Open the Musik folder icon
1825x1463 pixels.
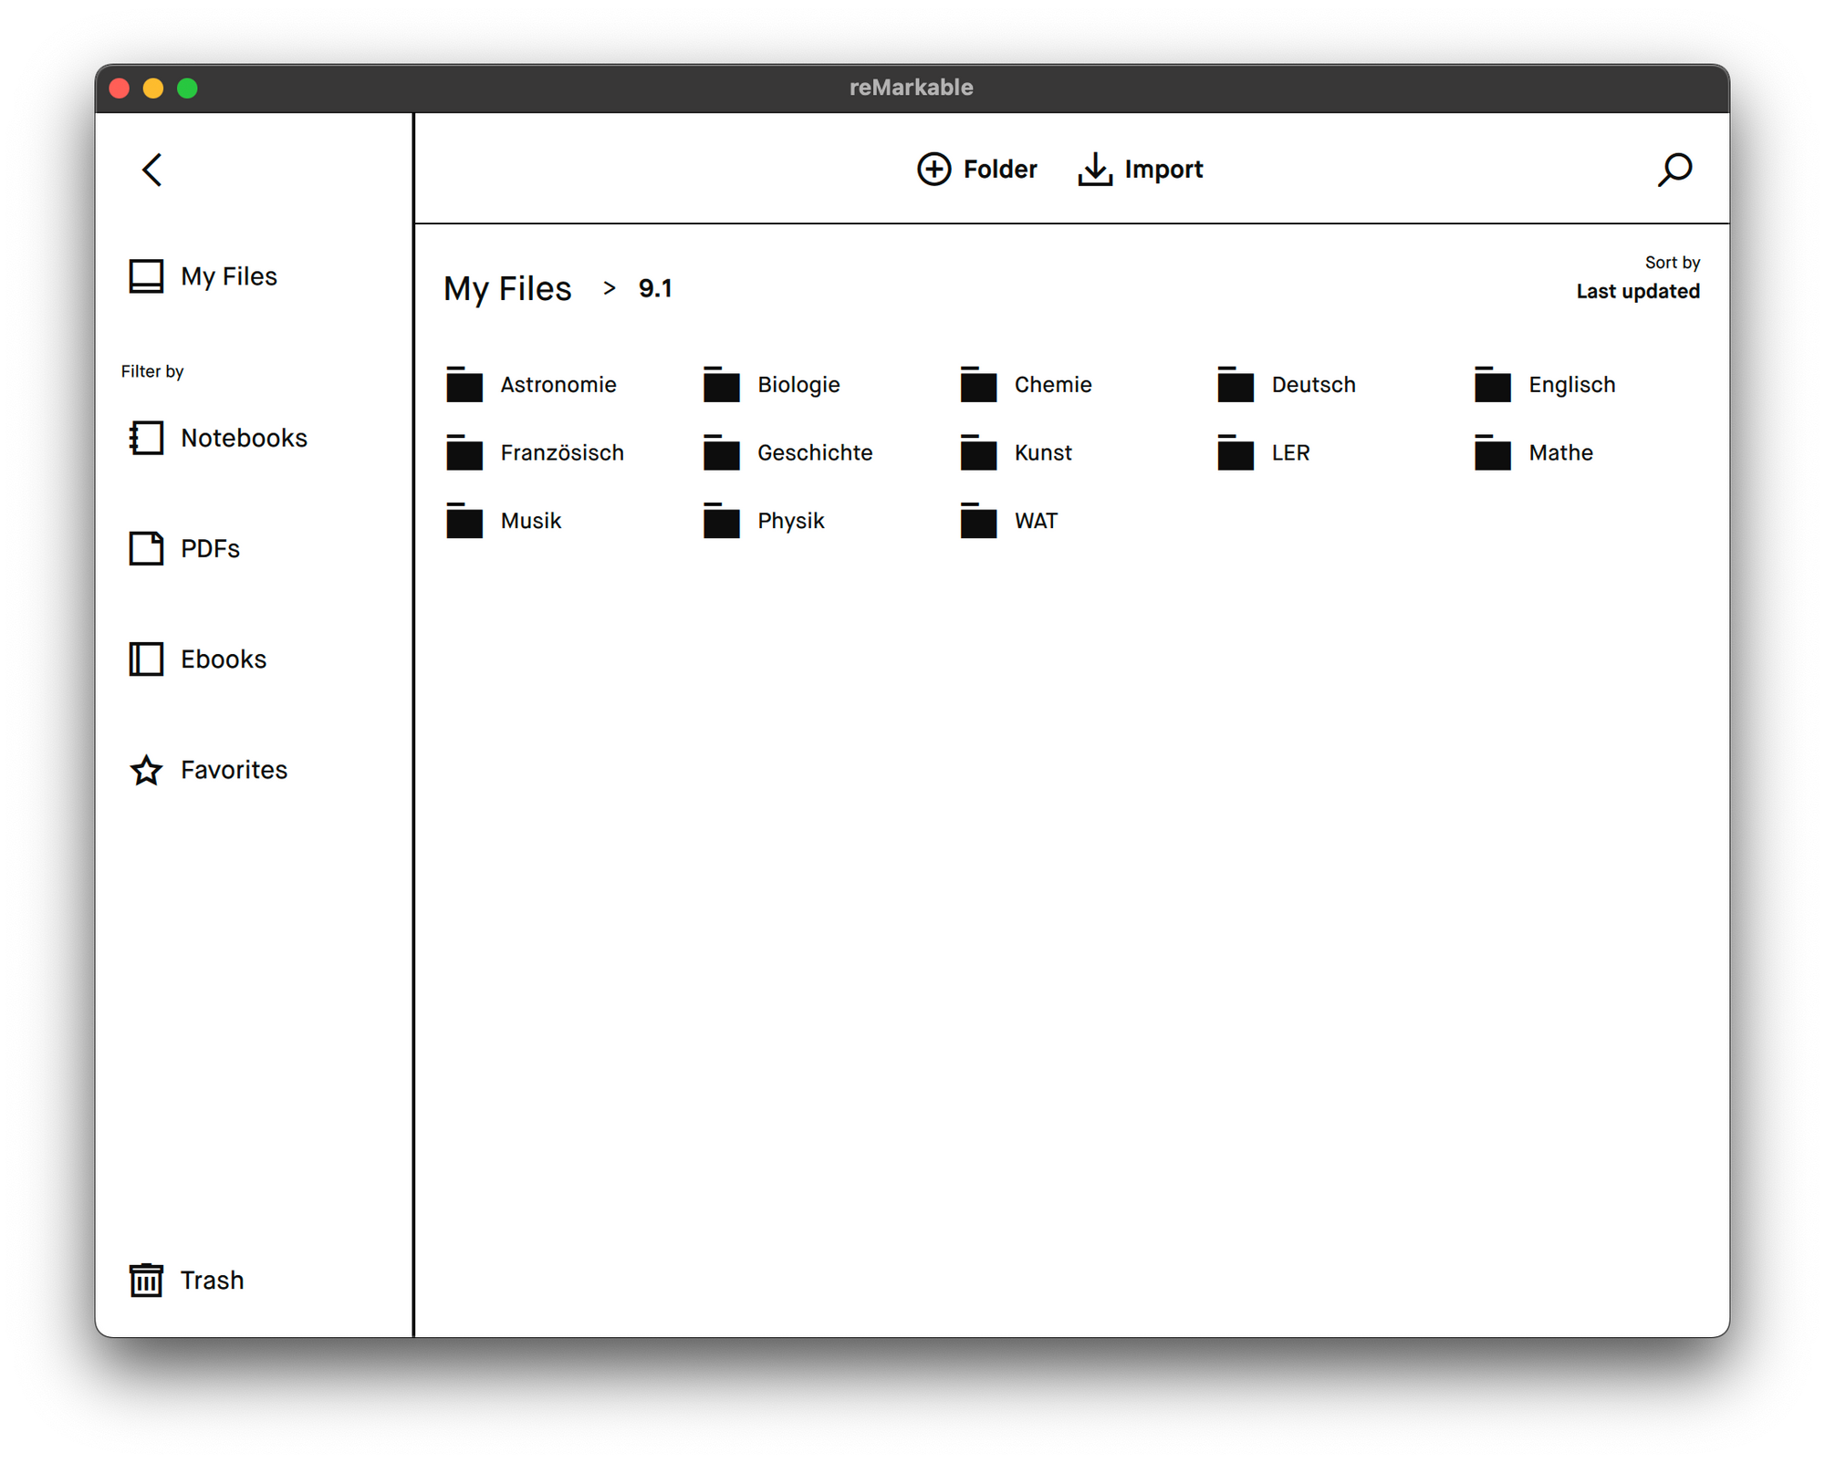click(x=464, y=521)
